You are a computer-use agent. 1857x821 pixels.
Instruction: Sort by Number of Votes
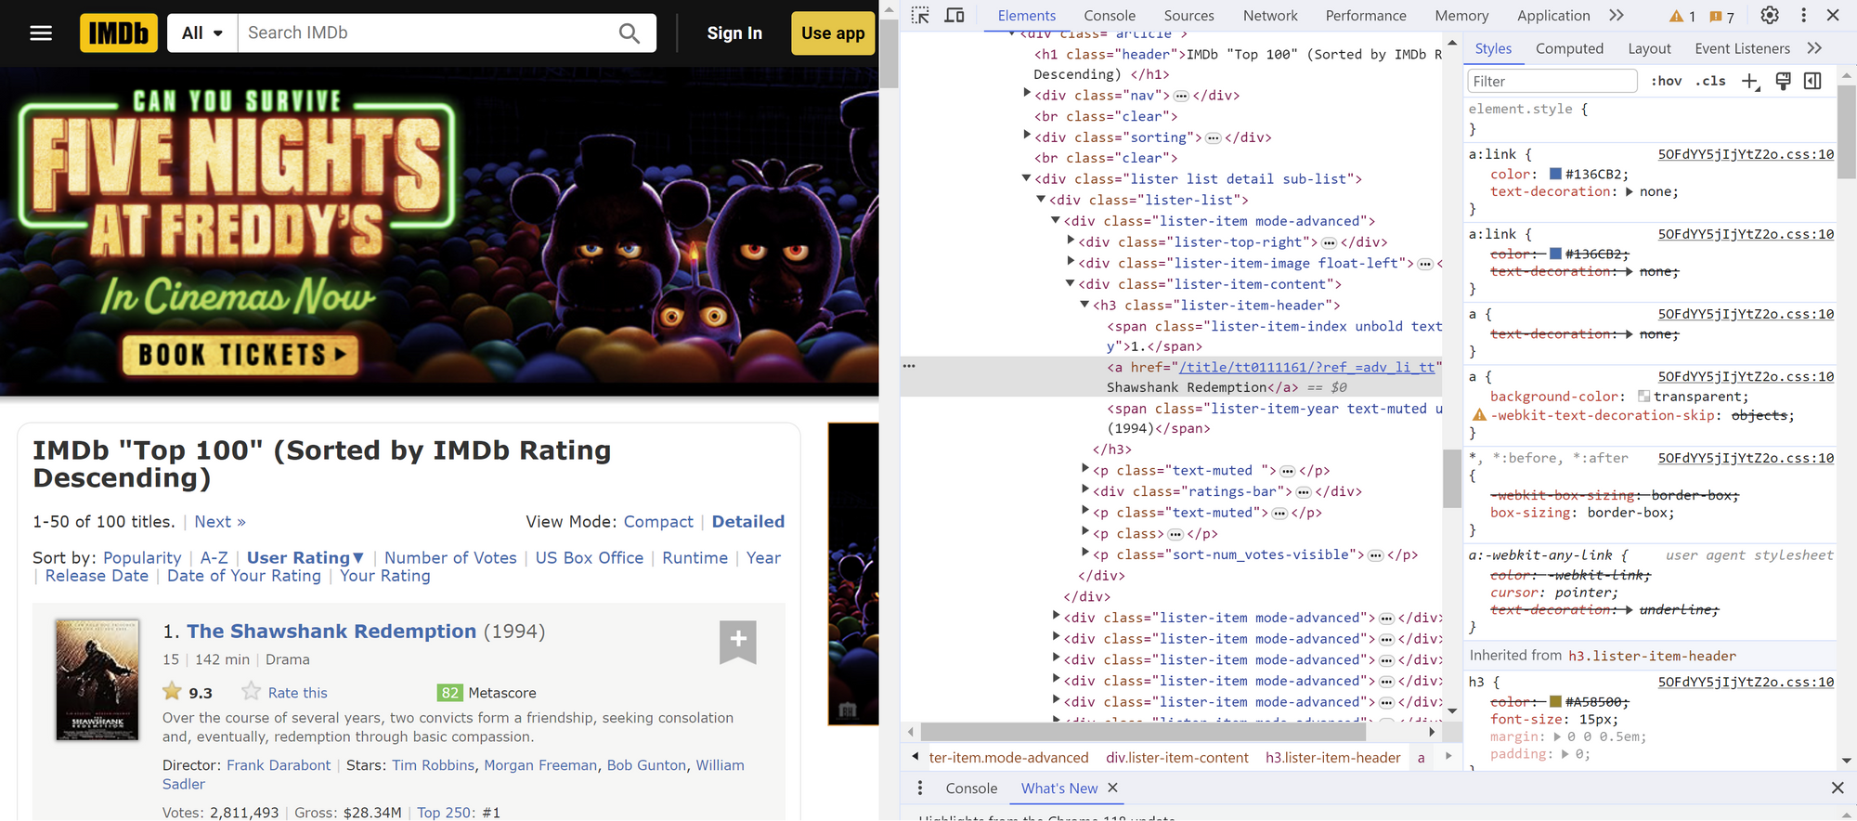(x=450, y=557)
